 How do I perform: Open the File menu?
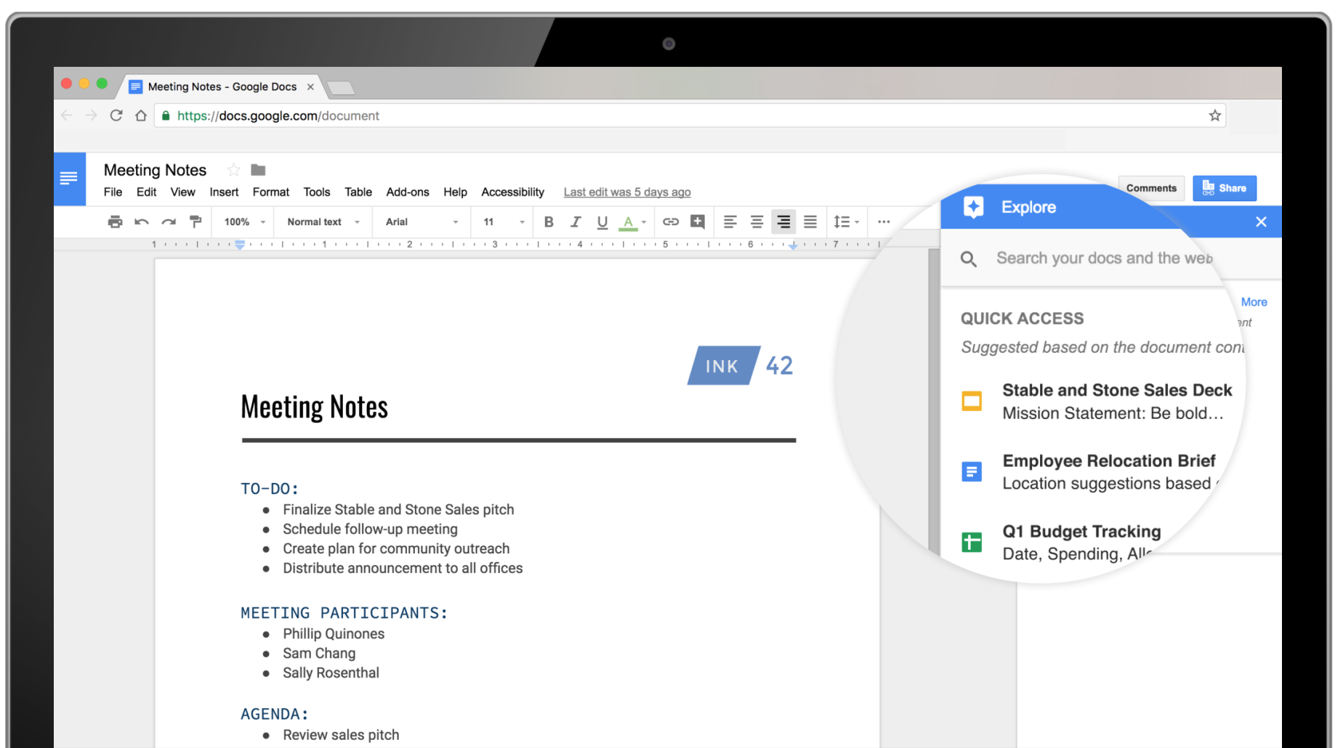click(113, 192)
